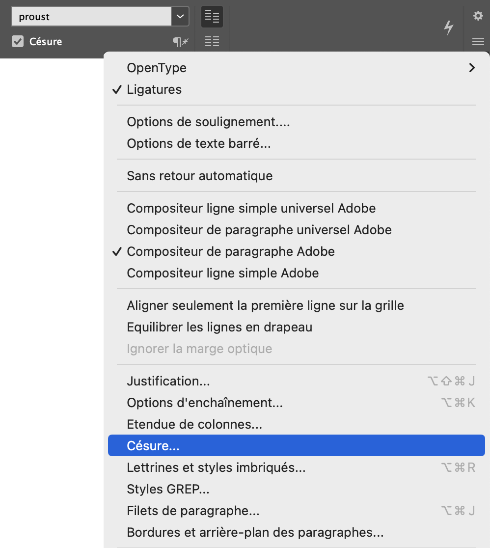Expand the OpenType submenu
490x548 pixels.
[295, 68]
